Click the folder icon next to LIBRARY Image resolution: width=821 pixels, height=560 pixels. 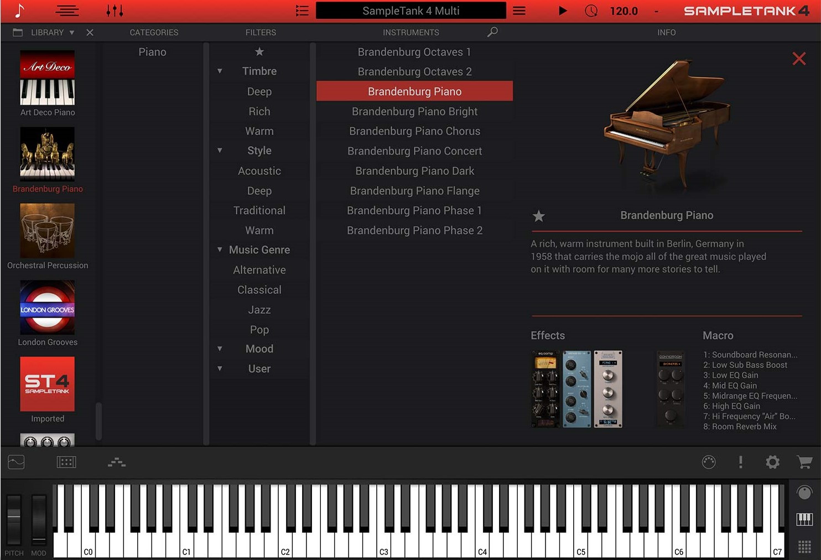pyautogui.click(x=18, y=33)
